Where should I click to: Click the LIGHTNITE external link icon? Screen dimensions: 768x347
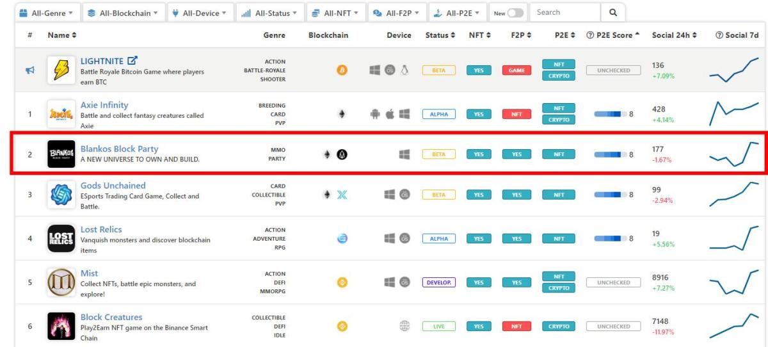(x=132, y=61)
